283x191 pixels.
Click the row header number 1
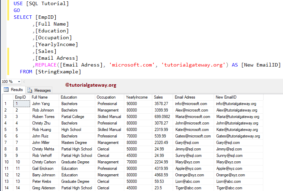pos(8,104)
